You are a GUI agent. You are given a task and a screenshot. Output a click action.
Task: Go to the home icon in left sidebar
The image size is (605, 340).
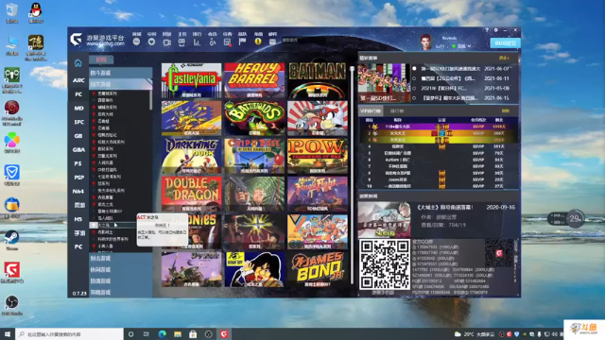(x=78, y=63)
